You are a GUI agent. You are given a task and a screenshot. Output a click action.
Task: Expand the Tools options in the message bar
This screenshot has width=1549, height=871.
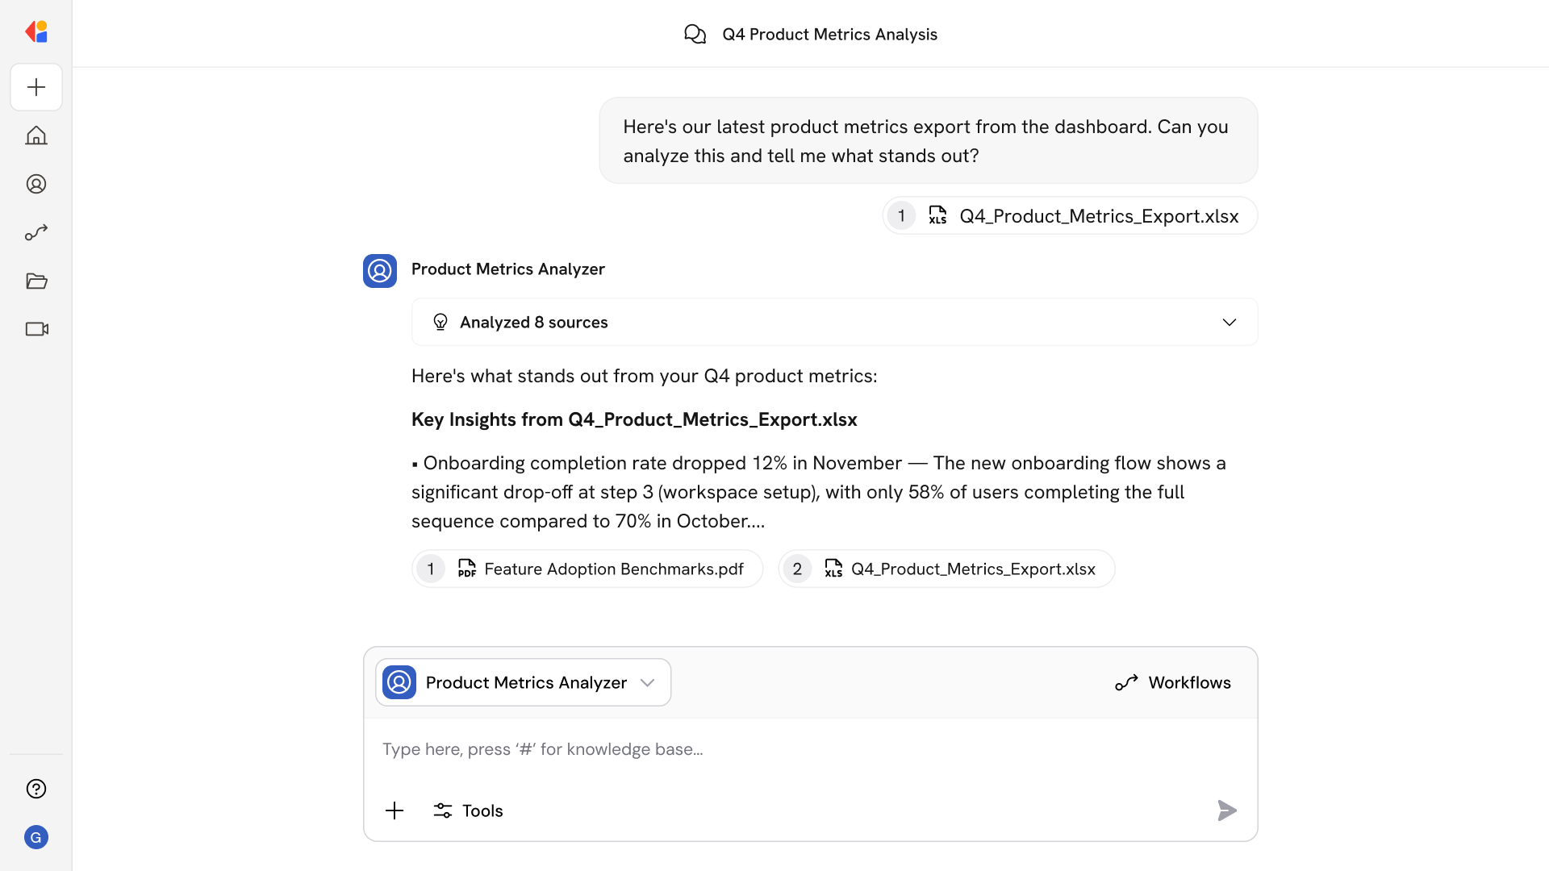(468, 811)
